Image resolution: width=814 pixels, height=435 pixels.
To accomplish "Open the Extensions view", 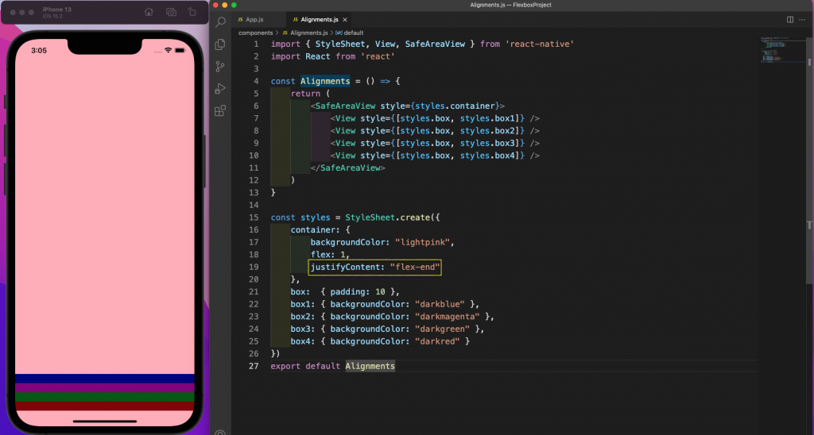I will pyautogui.click(x=220, y=110).
